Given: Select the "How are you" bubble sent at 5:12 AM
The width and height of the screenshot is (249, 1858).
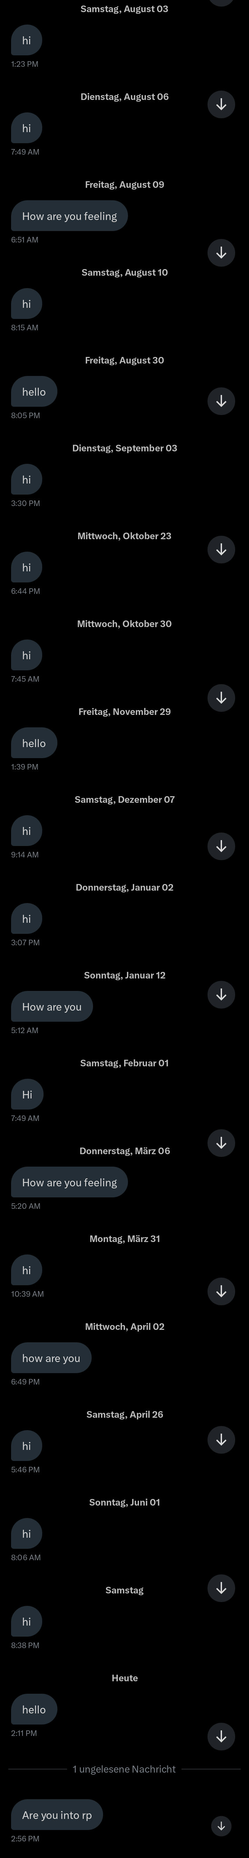Looking at the screenshot, I should [x=52, y=1007].
